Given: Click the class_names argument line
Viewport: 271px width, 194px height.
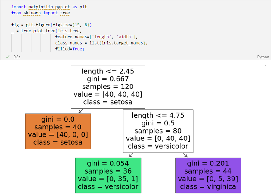Looking at the screenshot, I should click(101, 43).
